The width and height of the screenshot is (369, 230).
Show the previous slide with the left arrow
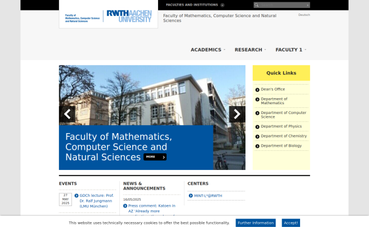click(x=67, y=114)
